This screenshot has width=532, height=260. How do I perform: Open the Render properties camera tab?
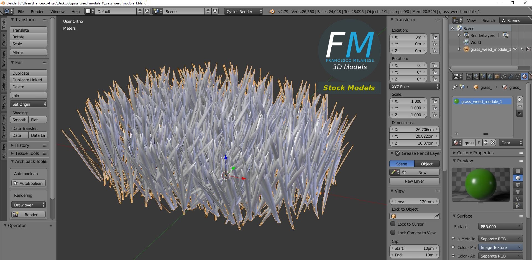[x=469, y=76]
